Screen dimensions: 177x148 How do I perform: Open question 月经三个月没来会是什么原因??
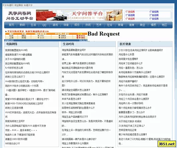pyautogui.click(x=134, y=99)
